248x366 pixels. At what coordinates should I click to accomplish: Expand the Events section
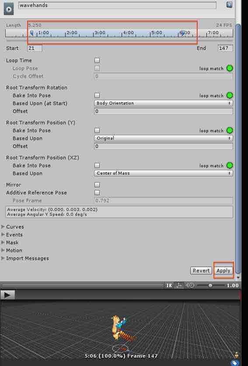click(3, 235)
